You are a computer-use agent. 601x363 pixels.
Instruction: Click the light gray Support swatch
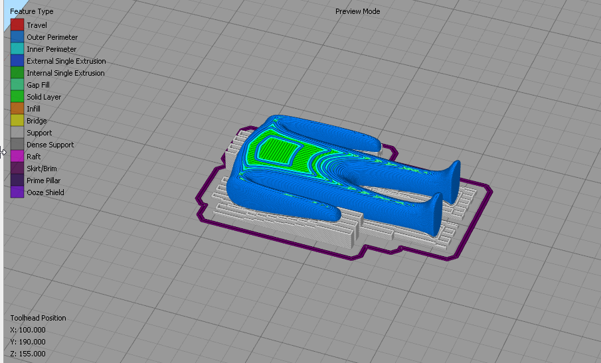tap(17, 132)
